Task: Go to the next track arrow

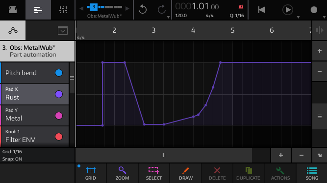Action: 127,8
